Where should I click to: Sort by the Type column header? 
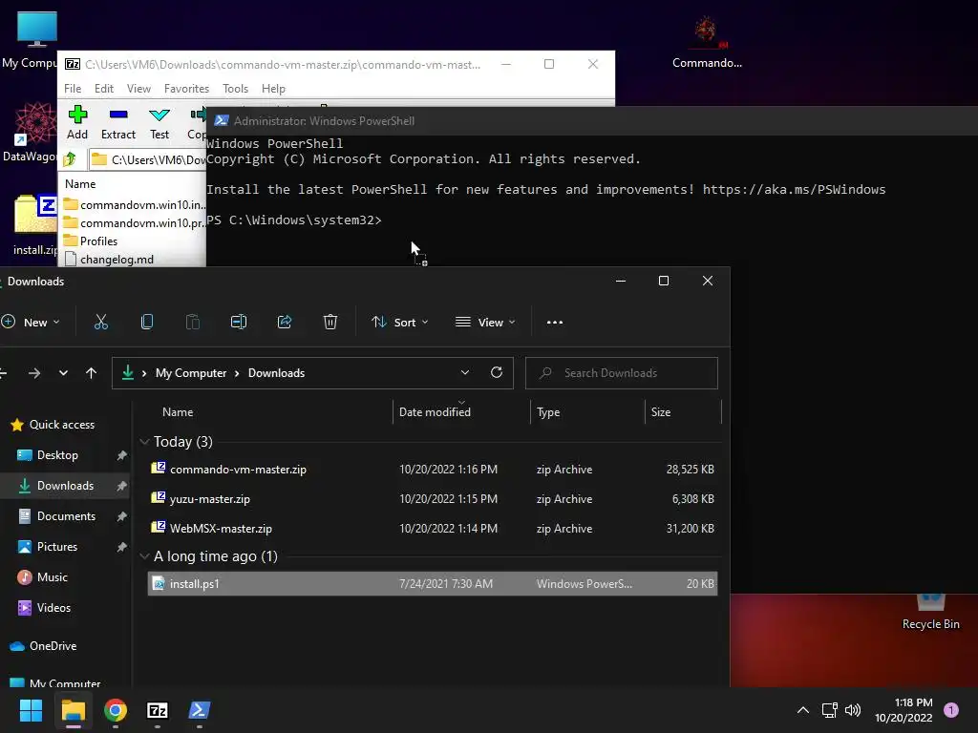point(548,412)
